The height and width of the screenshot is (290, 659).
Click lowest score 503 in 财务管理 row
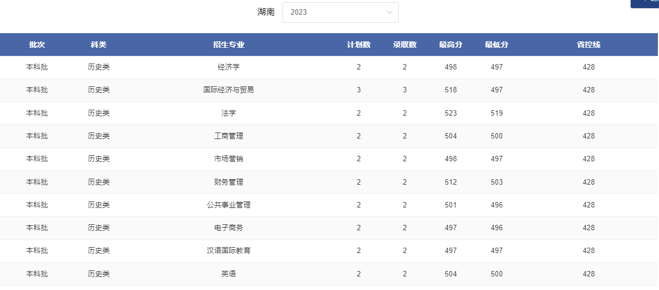[496, 182]
